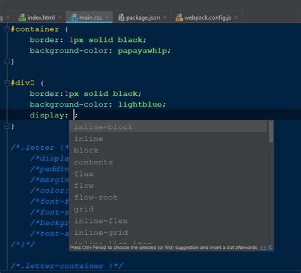Image resolution: width=301 pixels, height=273 pixels.
Task: Select contents in the suggestion popup
Action: point(168,163)
